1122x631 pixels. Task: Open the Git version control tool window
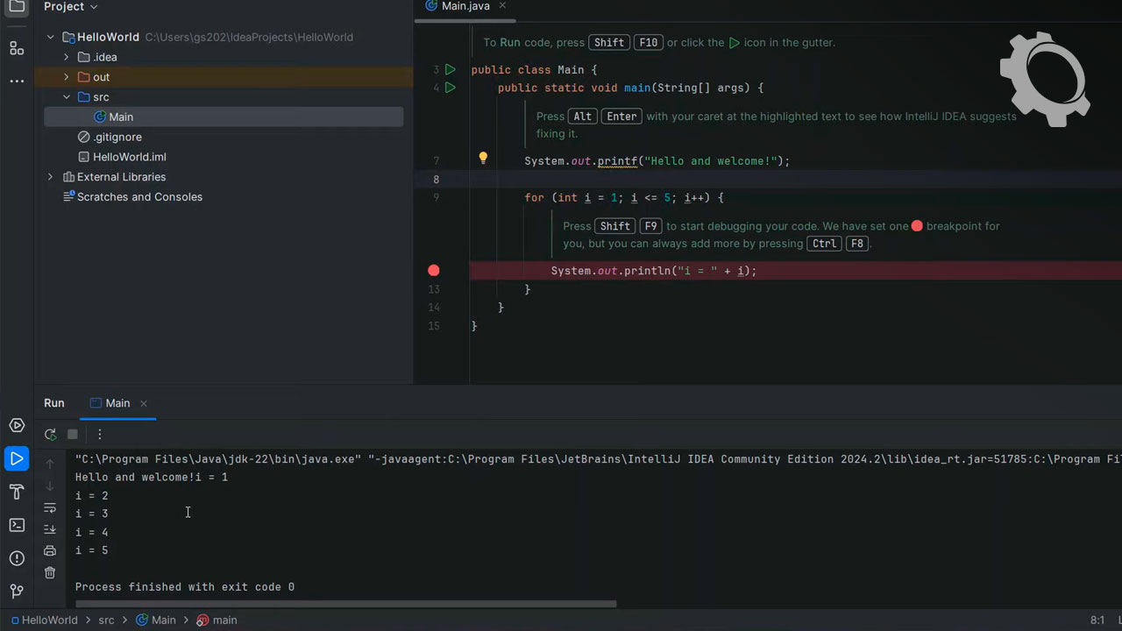pyautogui.click(x=17, y=592)
